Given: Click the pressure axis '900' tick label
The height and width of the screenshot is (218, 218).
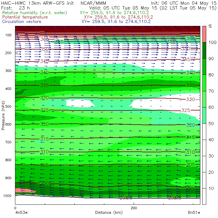Looking at the screenshot, I should pyautogui.click(x=8, y=178).
